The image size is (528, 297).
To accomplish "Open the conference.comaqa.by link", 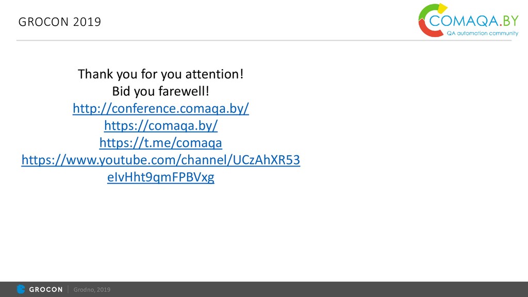I will [x=161, y=108].
